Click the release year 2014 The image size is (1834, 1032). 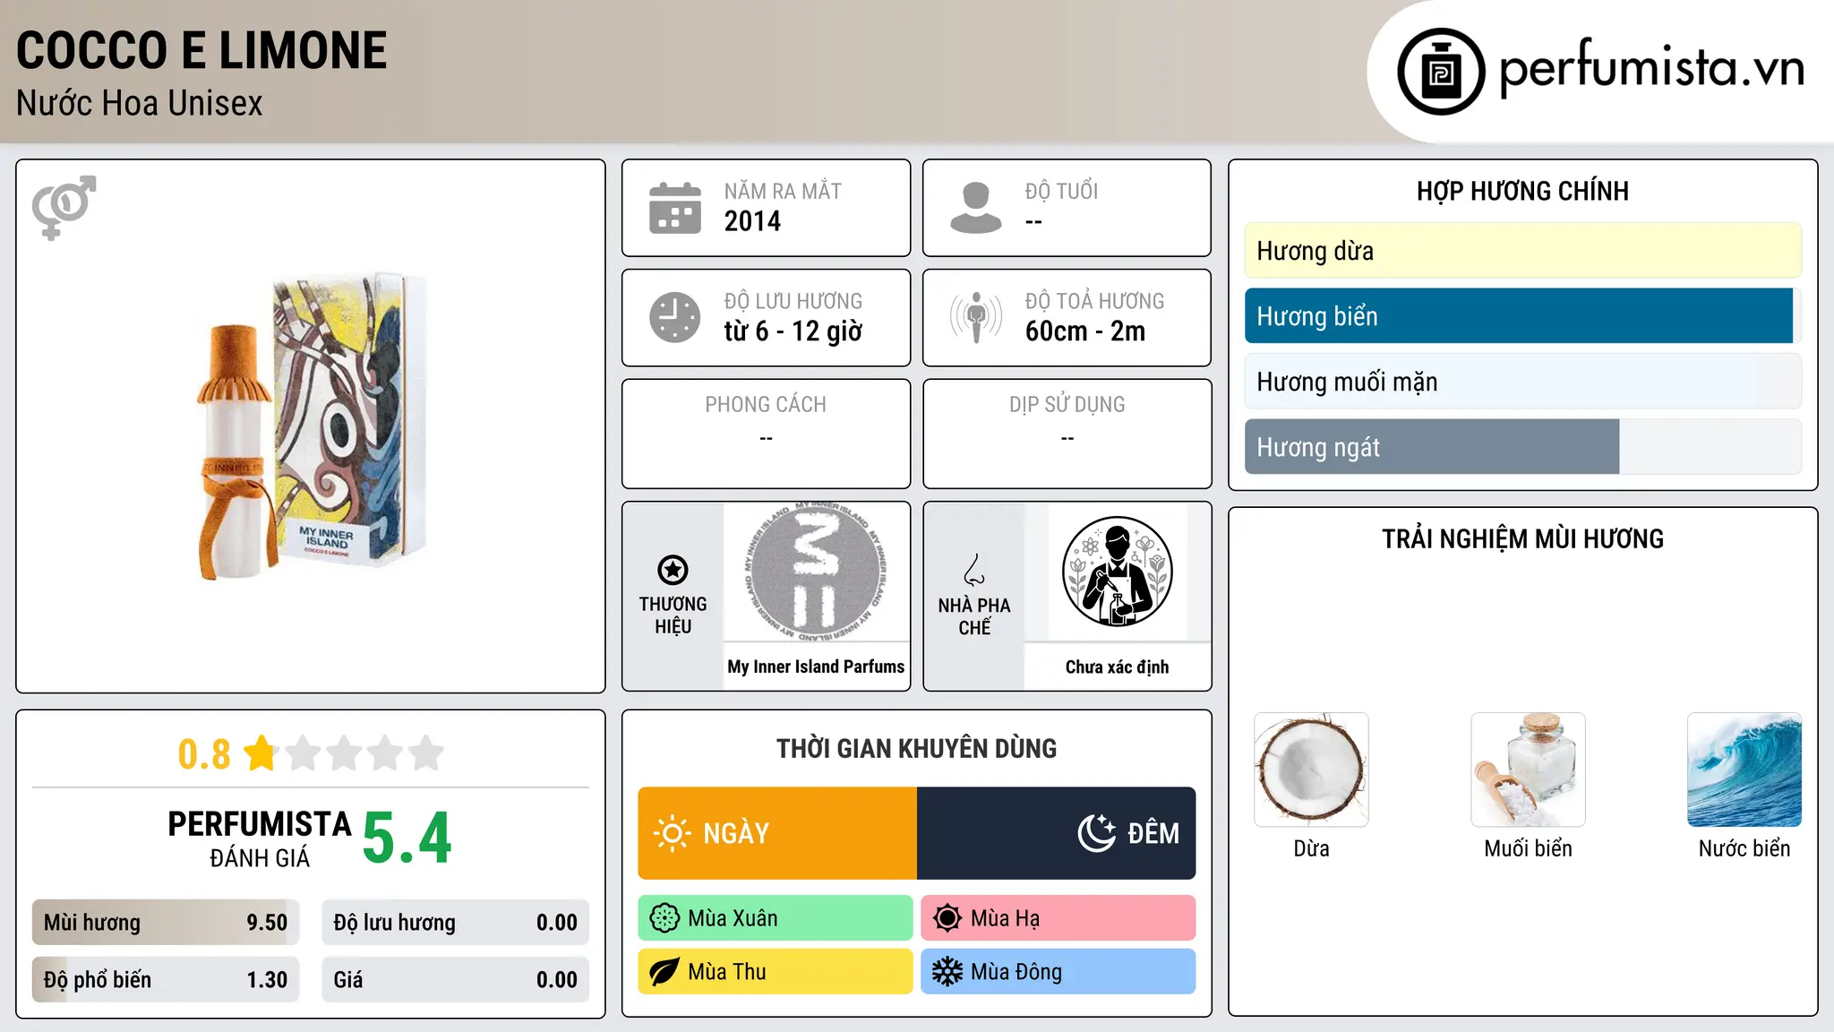752,221
